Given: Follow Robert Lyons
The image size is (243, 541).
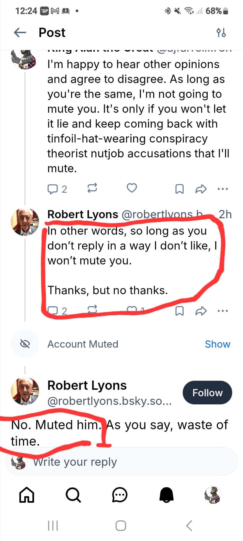Looking at the screenshot, I should click(x=207, y=393).
